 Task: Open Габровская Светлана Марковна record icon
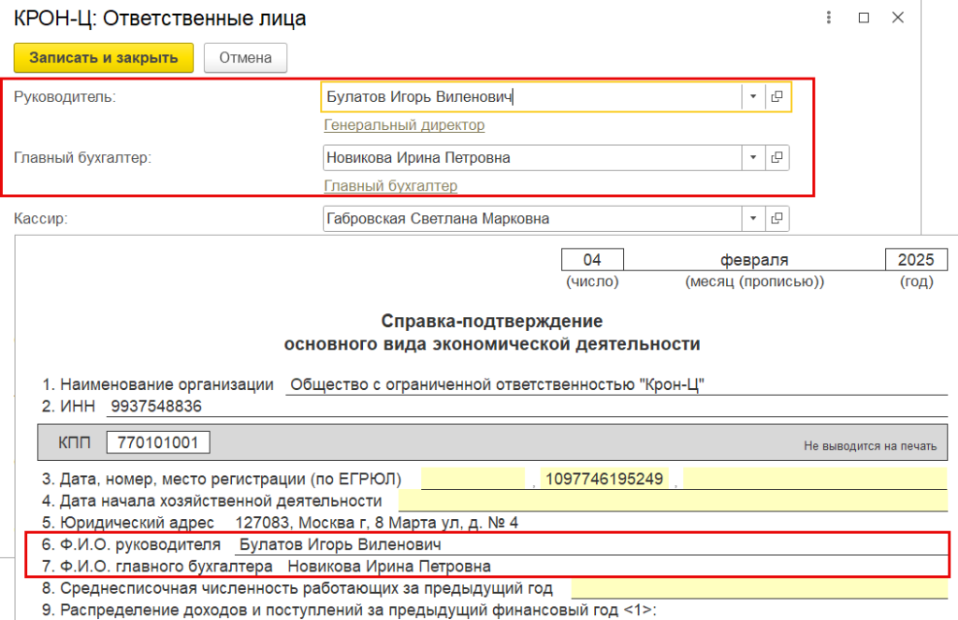pos(777,219)
